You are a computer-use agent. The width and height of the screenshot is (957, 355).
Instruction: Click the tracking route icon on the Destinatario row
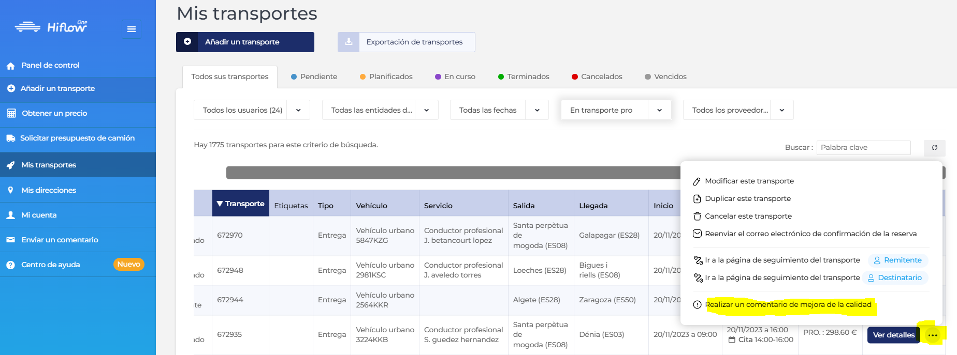pyautogui.click(x=698, y=278)
